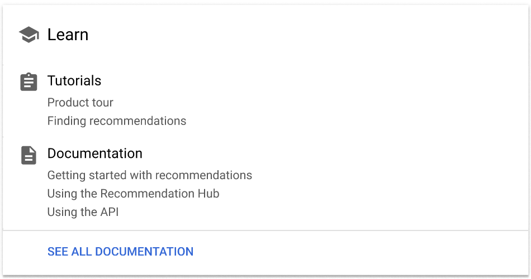Click the graduation cap Learn icon
The height and width of the screenshot is (279, 531).
click(29, 35)
